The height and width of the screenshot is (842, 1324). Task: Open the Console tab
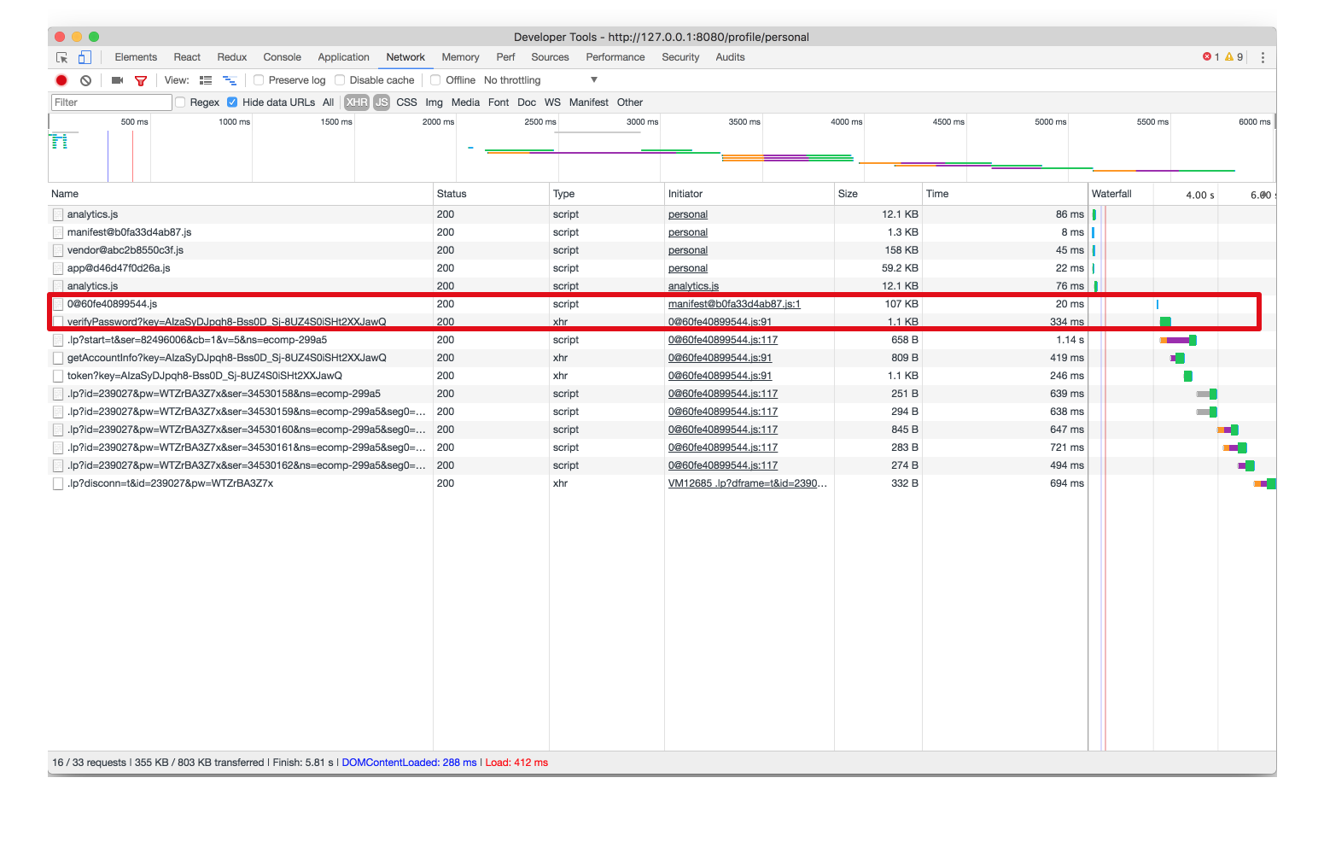pos(282,57)
